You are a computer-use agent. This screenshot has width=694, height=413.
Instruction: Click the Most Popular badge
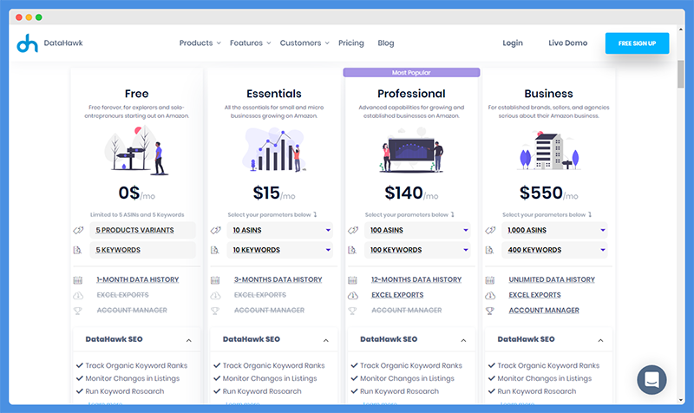[411, 73]
